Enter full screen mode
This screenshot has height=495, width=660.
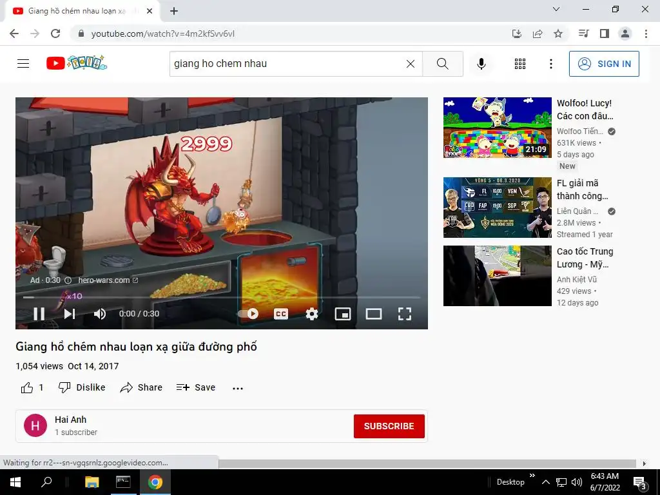point(405,314)
